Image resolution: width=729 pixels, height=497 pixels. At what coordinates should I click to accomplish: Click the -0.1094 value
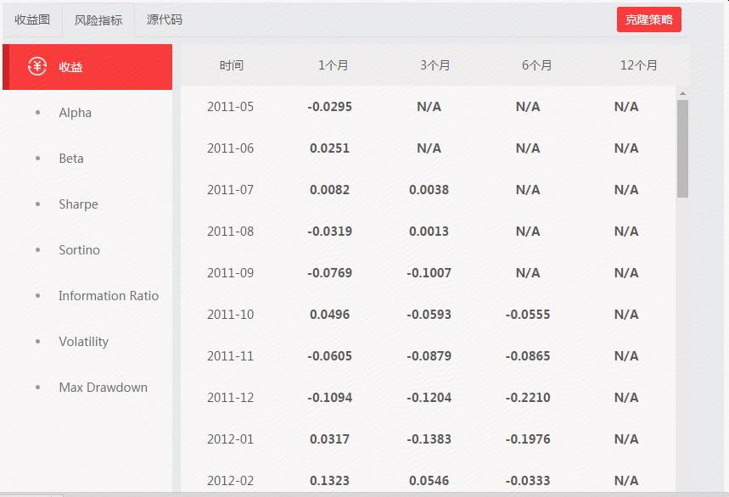[x=329, y=398]
